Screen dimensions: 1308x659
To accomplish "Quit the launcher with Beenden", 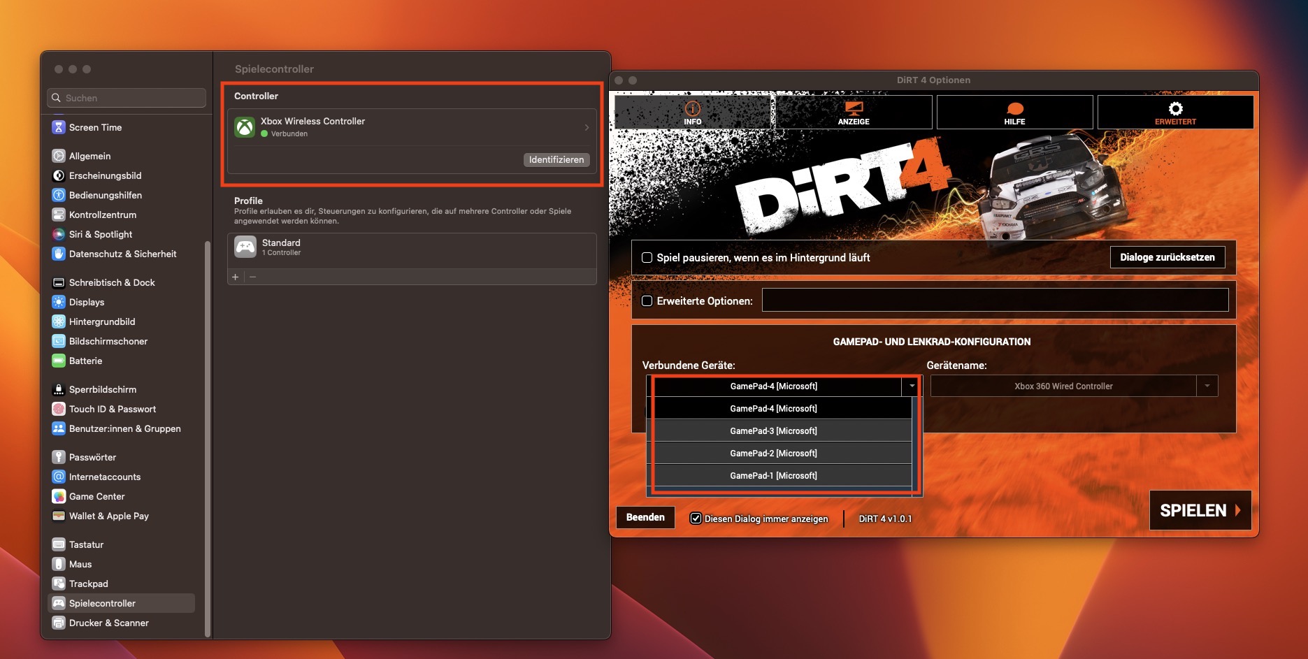I will (645, 517).
